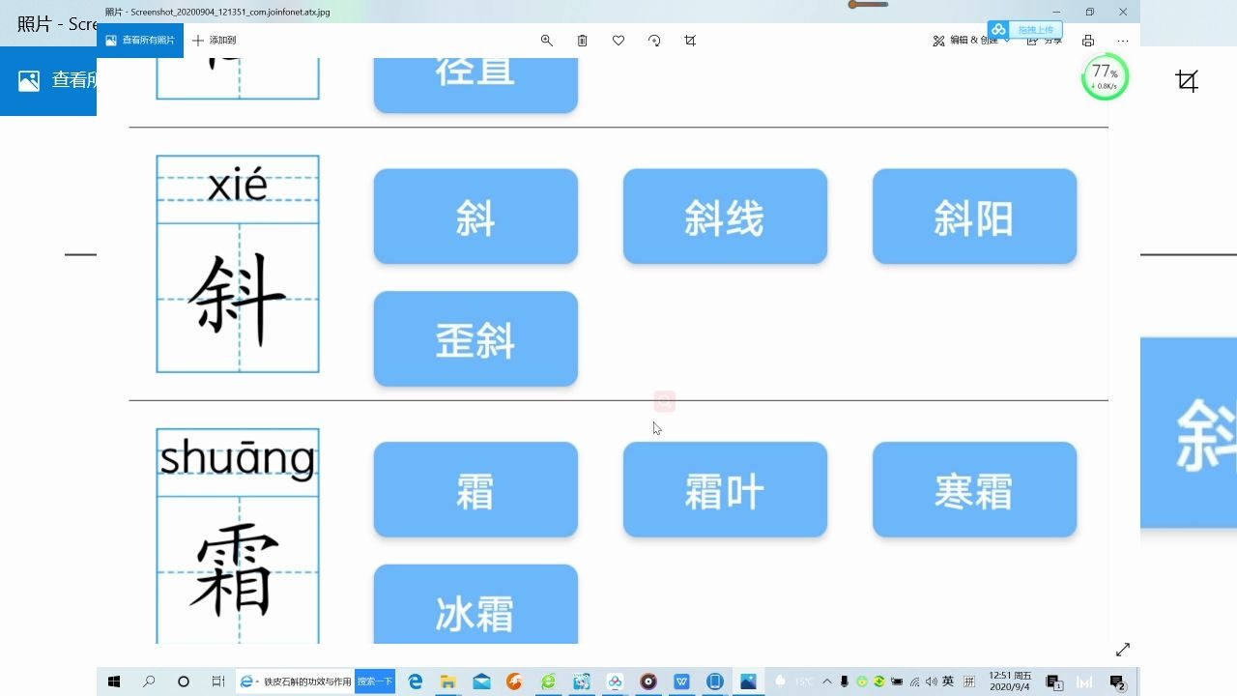Click the 歪斜 word card
Image resolution: width=1237 pixels, height=696 pixels.
pyautogui.click(x=475, y=339)
